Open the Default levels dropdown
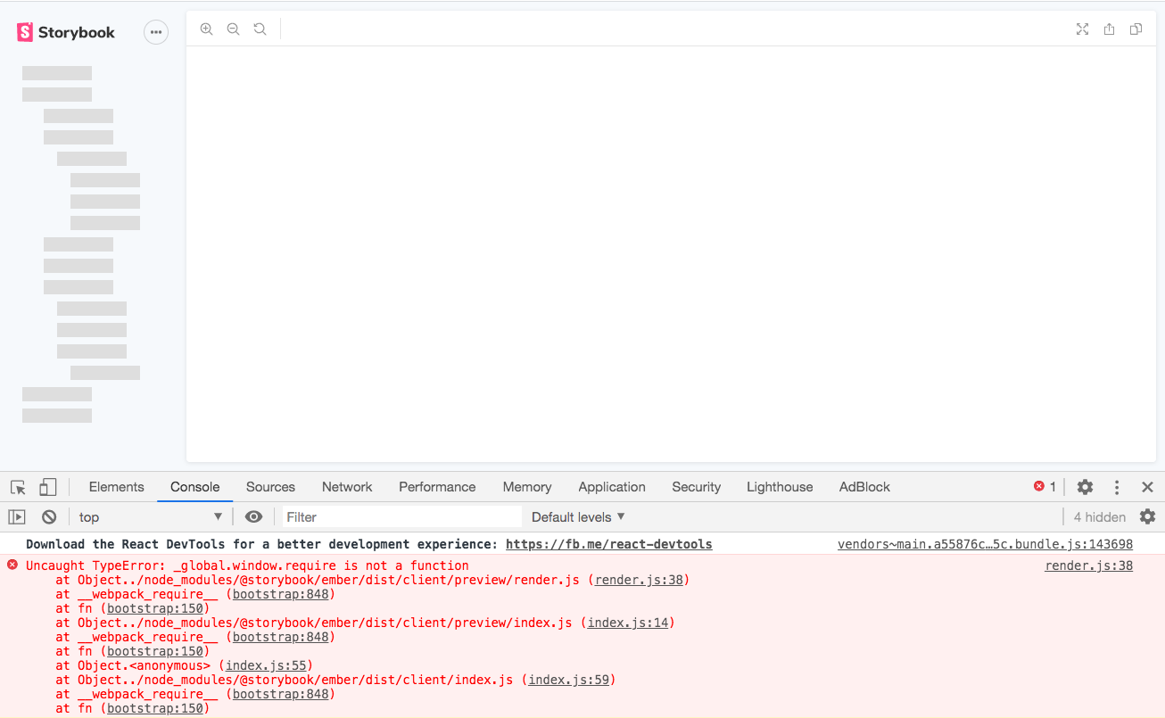Screen dimensions: 1165x718 (576, 516)
